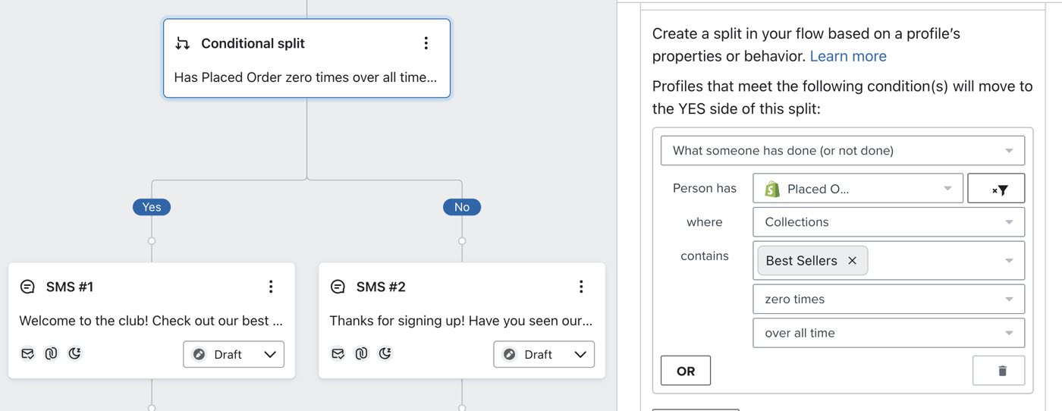
Task: Click the filter icon beside Placed Order
Action: 996,189
